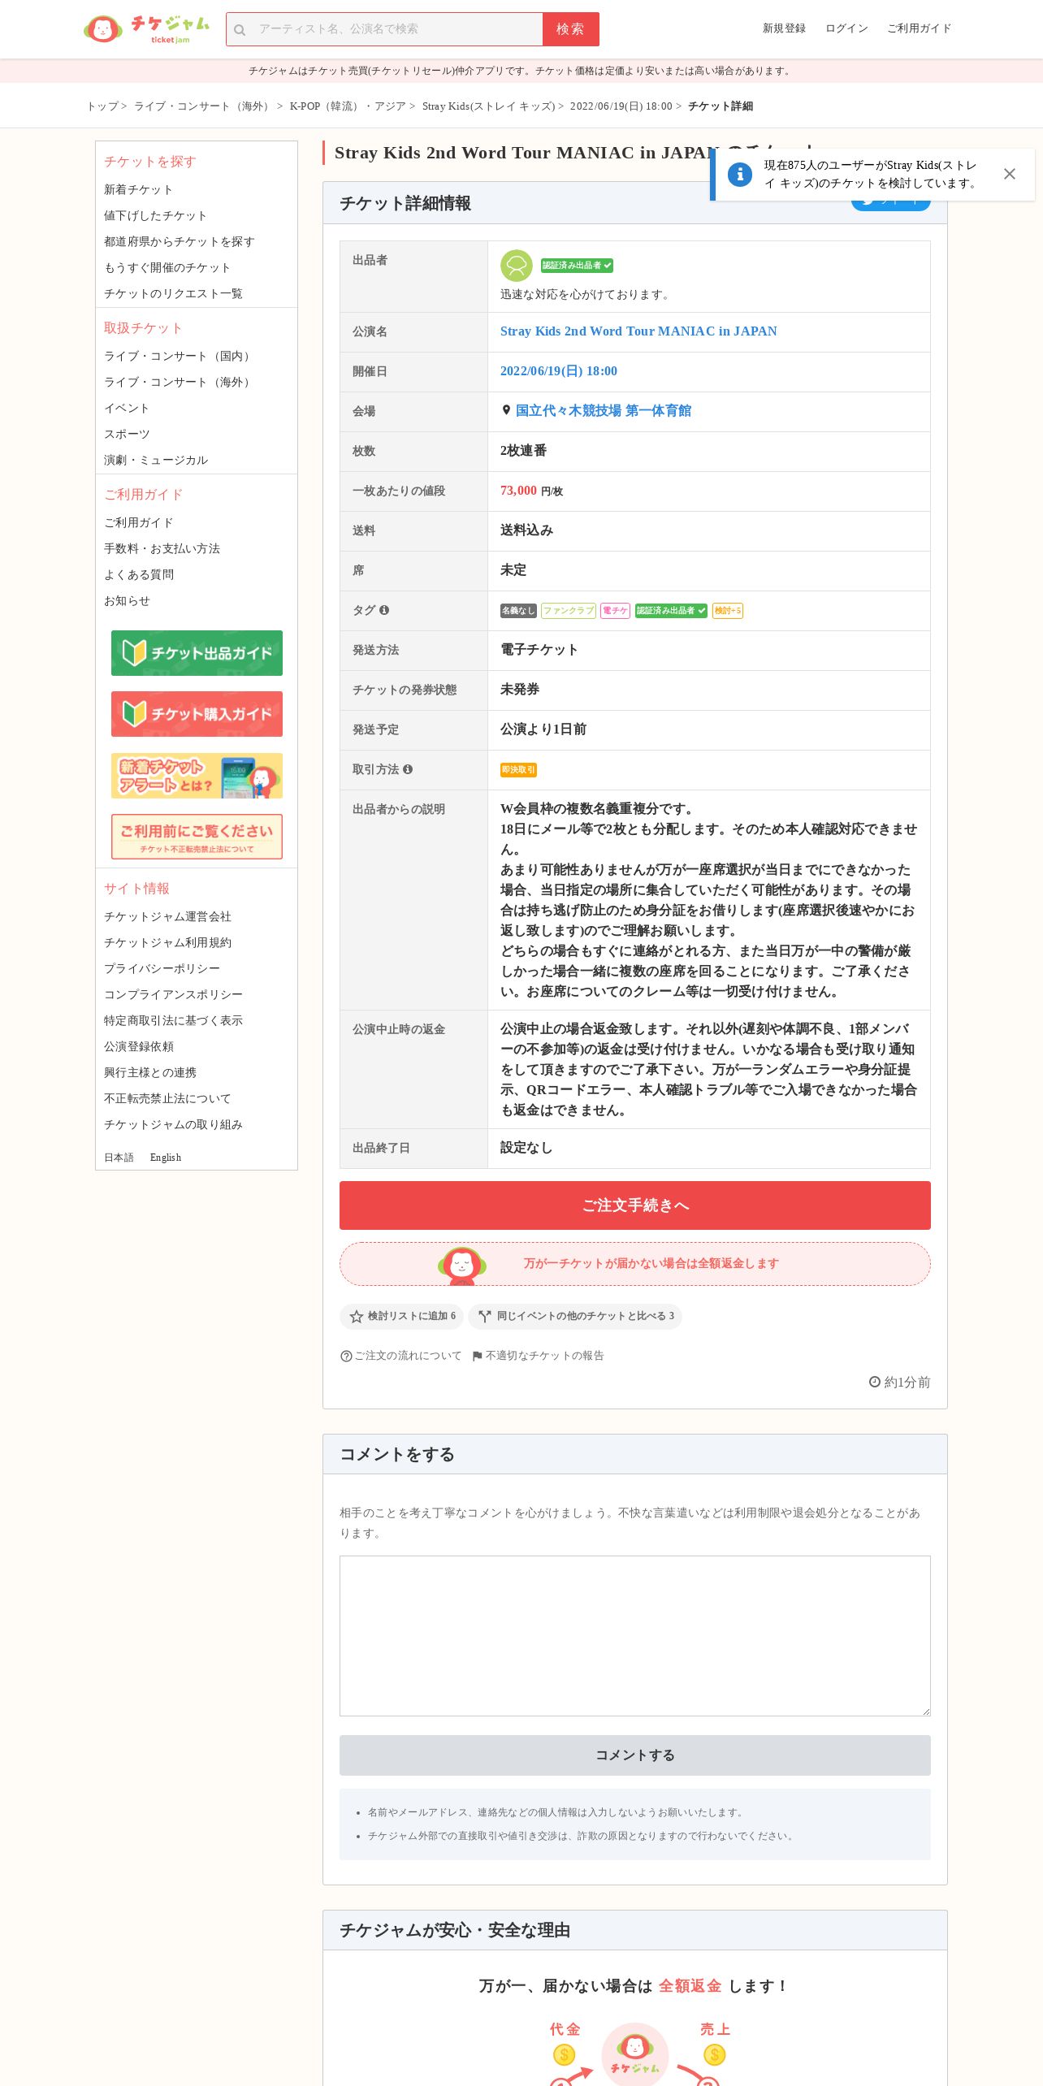The width and height of the screenshot is (1043, 2086).
Task: Click the info icon beside 取引方法
Action: [408, 769]
